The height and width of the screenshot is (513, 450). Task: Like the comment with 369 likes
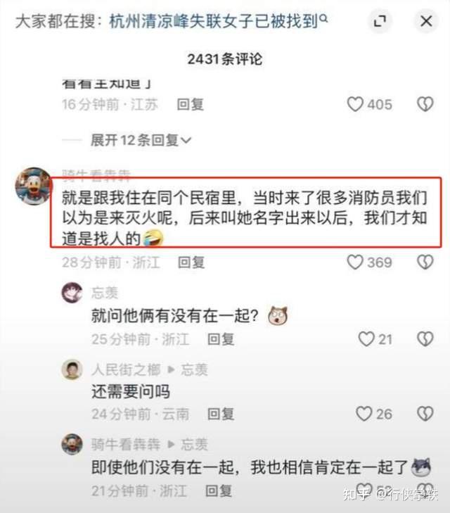355,262
